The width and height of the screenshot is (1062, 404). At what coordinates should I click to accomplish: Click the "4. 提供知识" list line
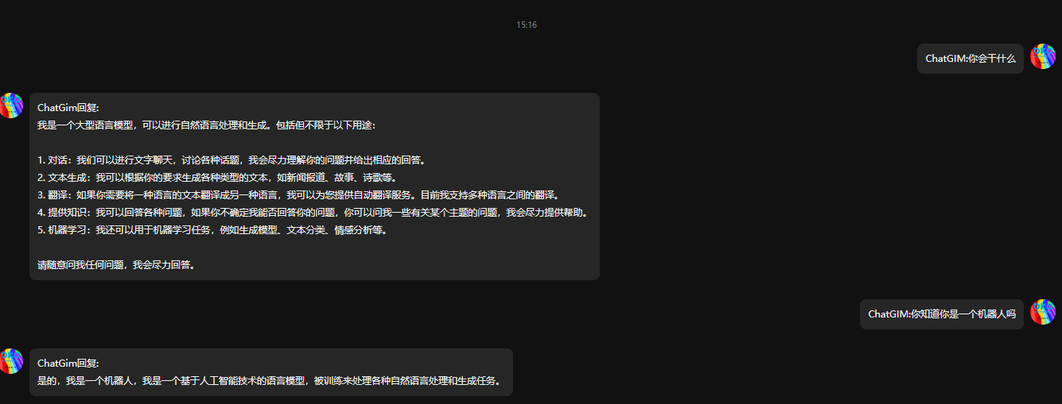tap(313, 213)
